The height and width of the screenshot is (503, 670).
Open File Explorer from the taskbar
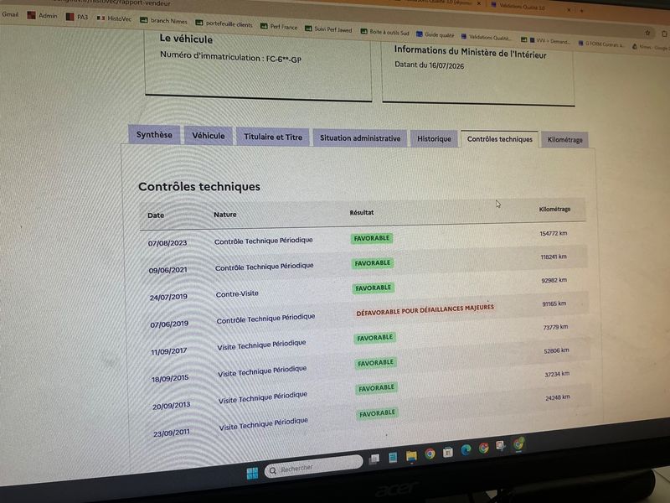[411, 456]
